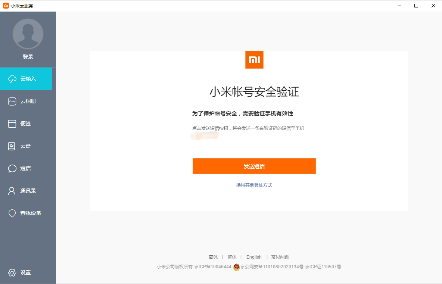This screenshot has width=442, height=284.
Task: Minimize the 小米云服务 window
Action: [x=399, y=6]
